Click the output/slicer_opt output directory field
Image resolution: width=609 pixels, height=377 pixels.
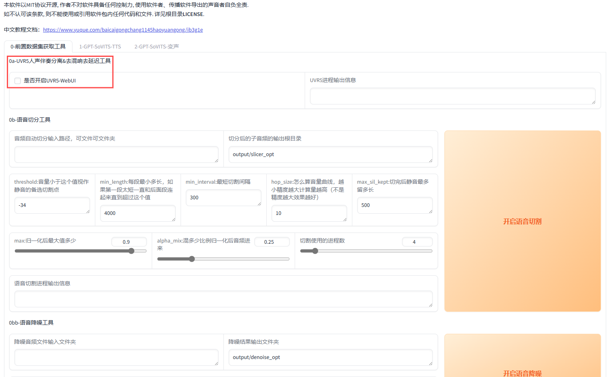click(x=331, y=154)
